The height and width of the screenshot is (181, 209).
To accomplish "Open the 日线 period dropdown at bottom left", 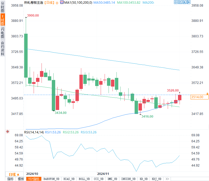I will pyautogui.click(x=14, y=174).
